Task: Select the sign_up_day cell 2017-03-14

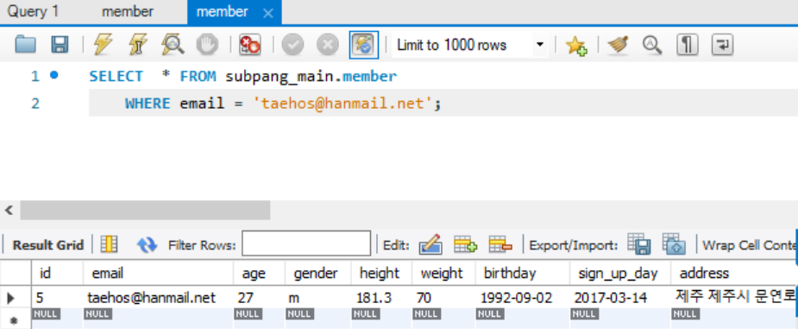Action: click(x=620, y=297)
